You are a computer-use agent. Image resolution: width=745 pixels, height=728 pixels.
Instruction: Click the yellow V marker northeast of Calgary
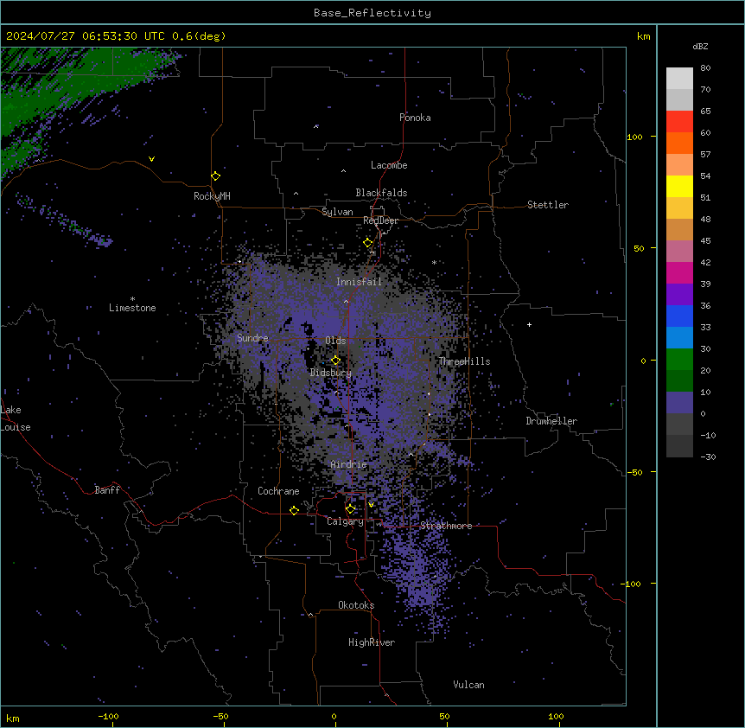371,505
